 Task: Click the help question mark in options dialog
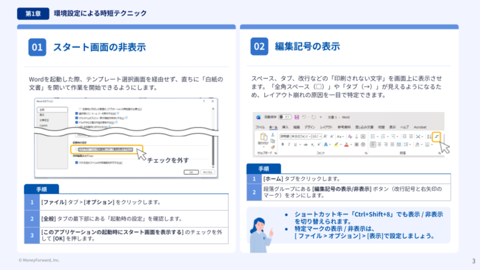tap(204, 101)
